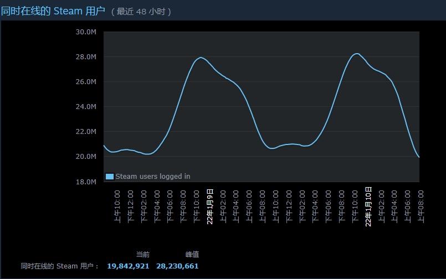This screenshot has width=446, height=279.
Task: Click the '当前' column header
Action: coord(142,255)
